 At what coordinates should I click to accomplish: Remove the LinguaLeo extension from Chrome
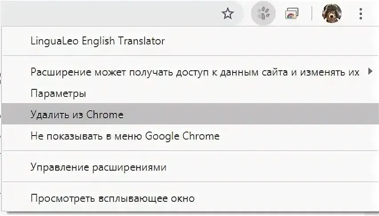tap(77, 115)
